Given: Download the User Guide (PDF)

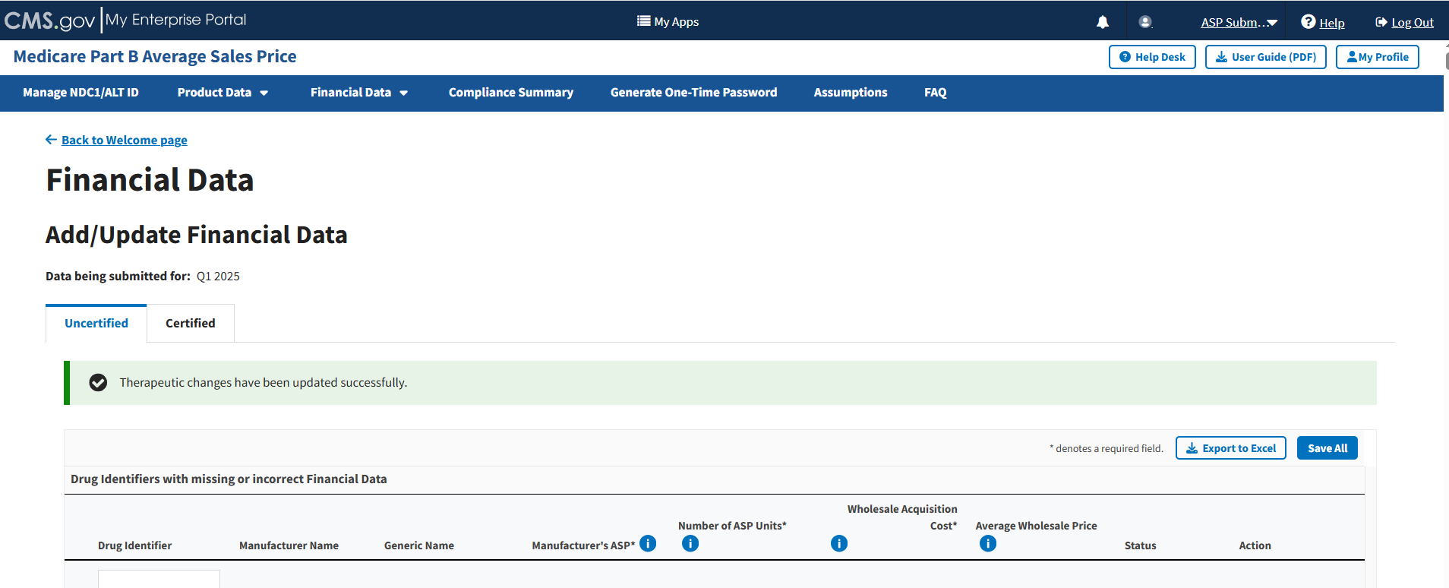Looking at the screenshot, I should (x=1265, y=57).
